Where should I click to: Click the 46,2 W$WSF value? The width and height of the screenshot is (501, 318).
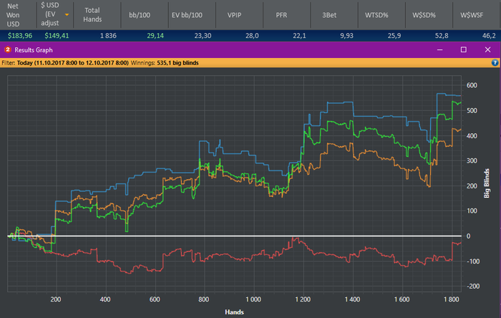click(489, 36)
